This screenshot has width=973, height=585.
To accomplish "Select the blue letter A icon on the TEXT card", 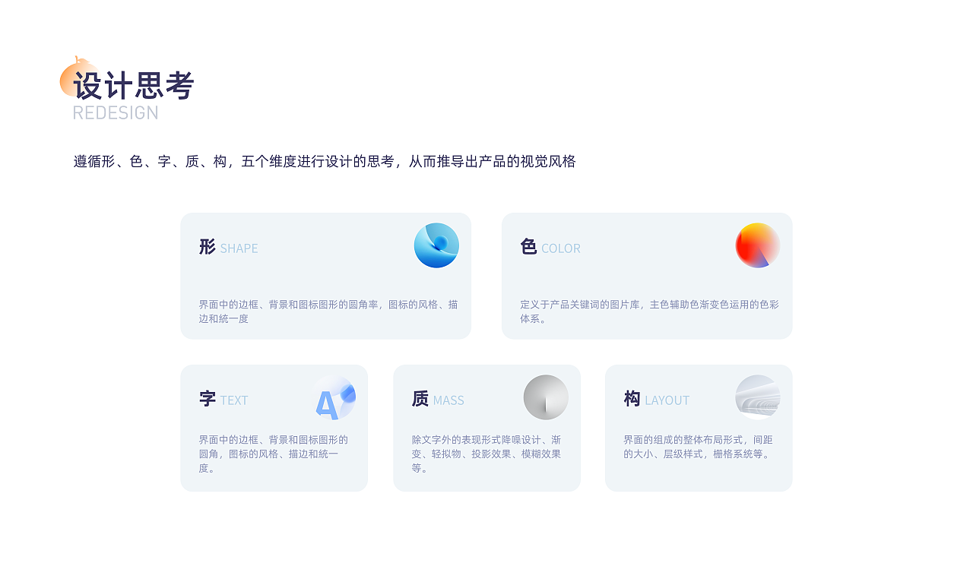I will tap(334, 398).
